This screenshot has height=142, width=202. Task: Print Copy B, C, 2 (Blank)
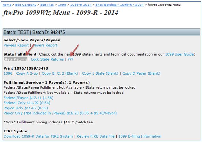[60, 73]
